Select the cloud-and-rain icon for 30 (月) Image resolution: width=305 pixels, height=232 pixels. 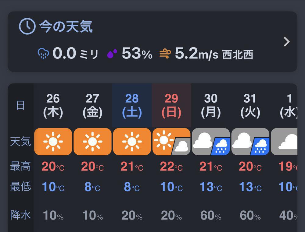[211, 141]
